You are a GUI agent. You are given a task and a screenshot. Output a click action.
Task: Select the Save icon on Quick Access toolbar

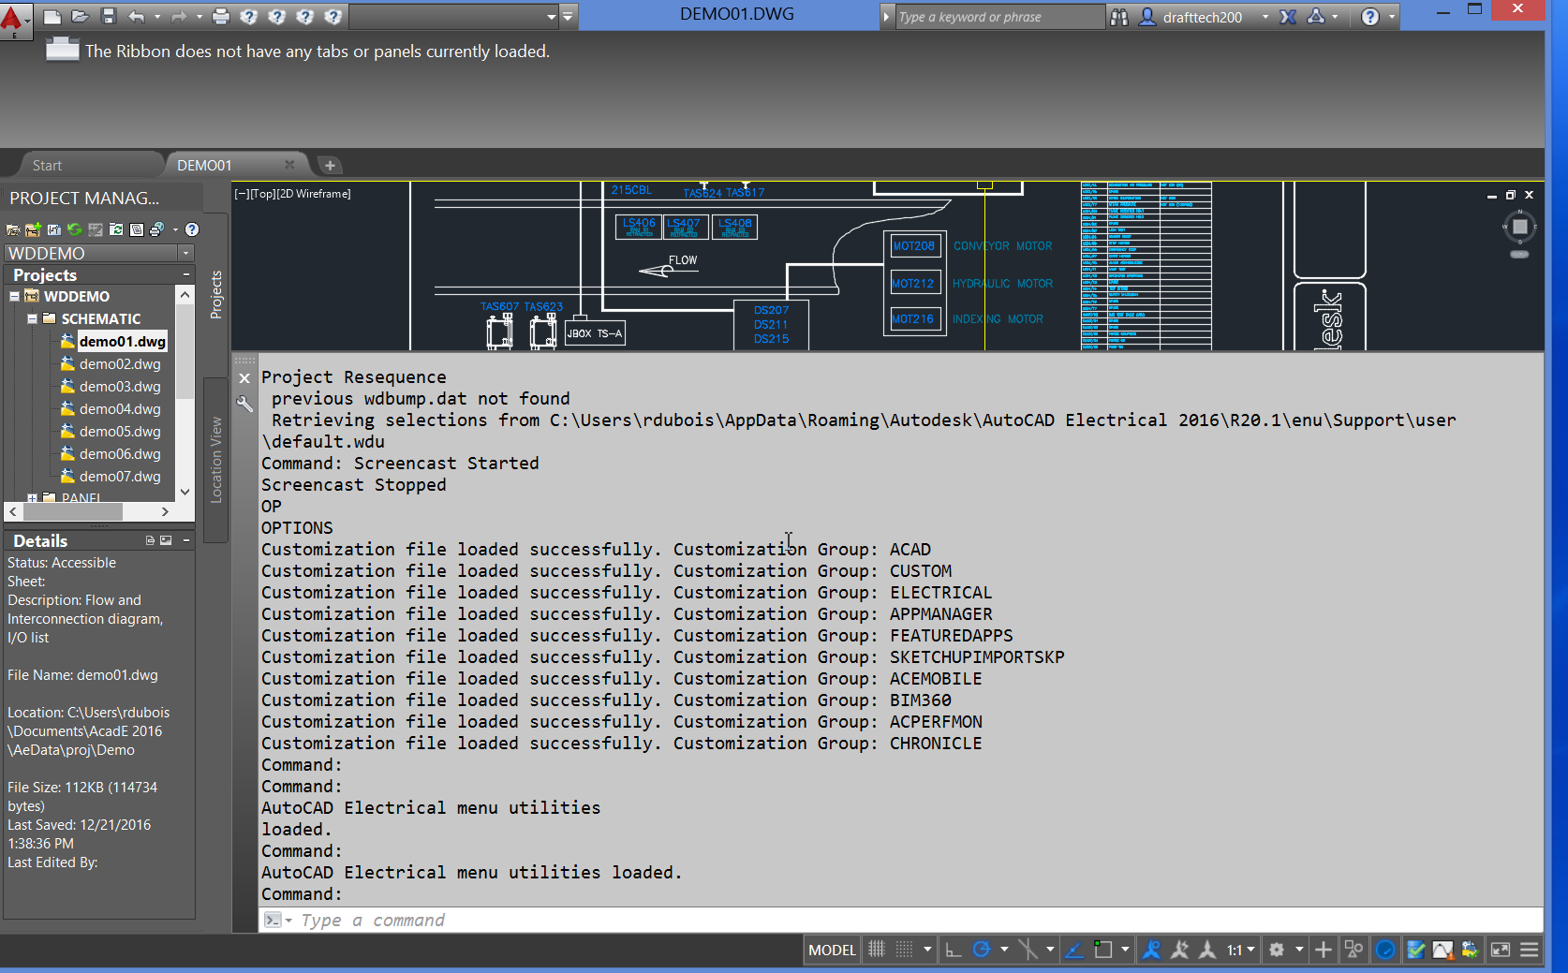tap(107, 16)
